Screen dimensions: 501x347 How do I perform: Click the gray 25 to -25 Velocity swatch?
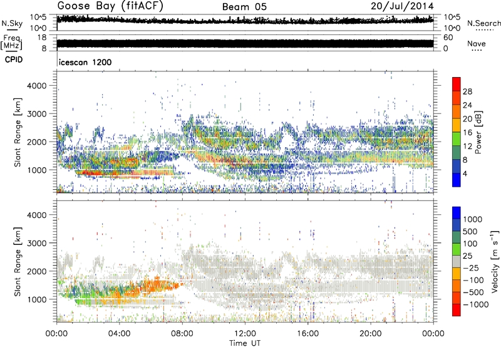coord(457,261)
